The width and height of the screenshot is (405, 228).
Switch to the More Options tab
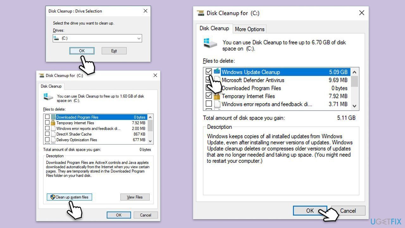pyautogui.click(x=250, y=29)
